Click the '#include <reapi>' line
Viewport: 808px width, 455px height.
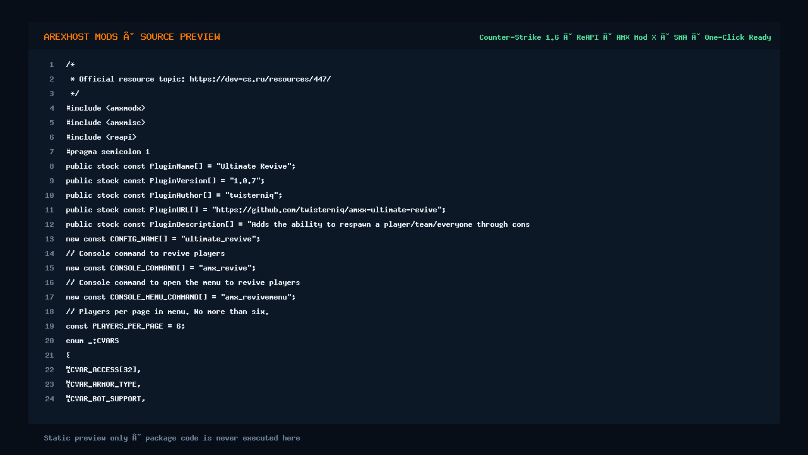coord(101,137)
